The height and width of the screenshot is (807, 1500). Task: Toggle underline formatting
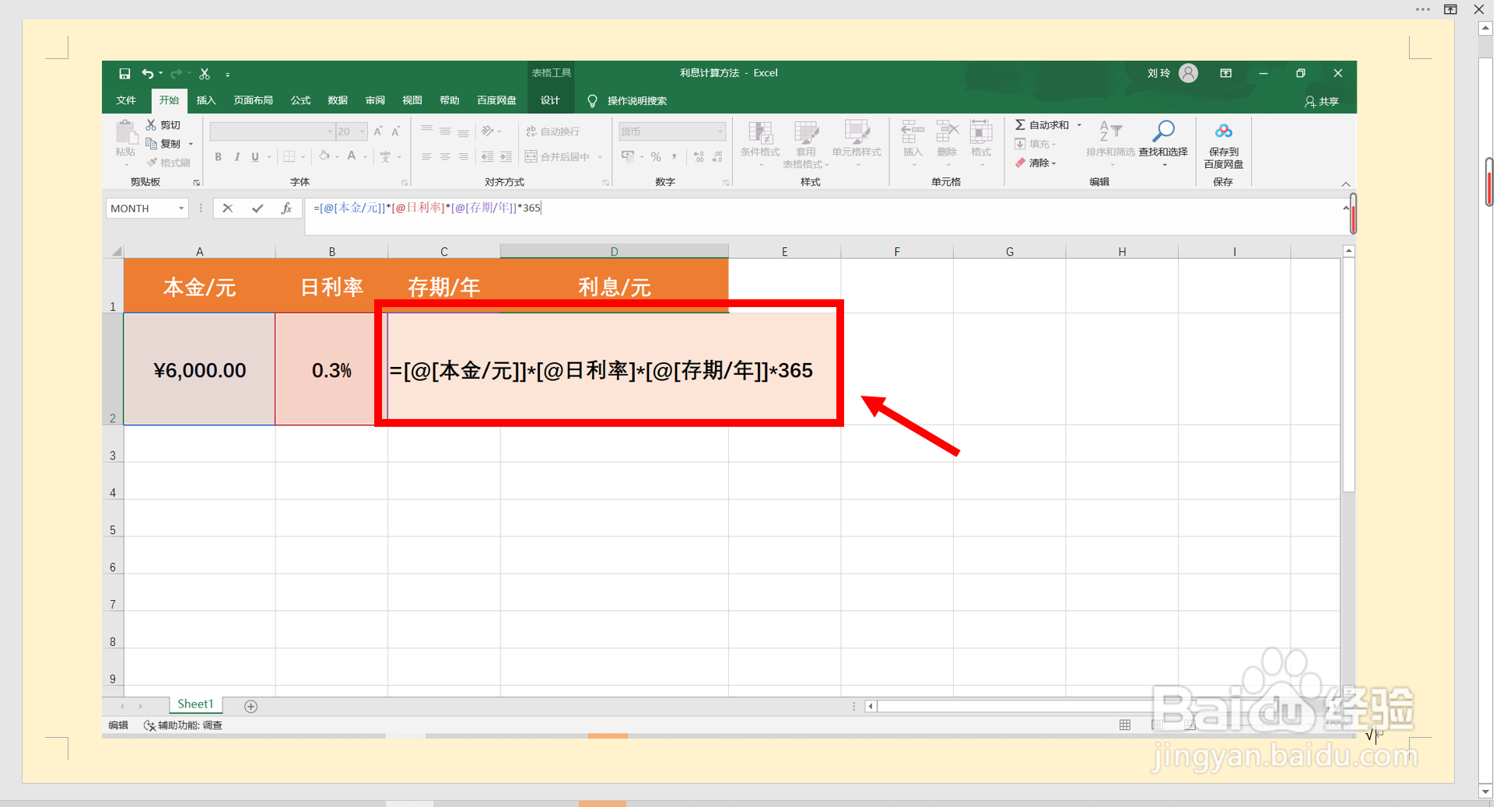(255, 156)
